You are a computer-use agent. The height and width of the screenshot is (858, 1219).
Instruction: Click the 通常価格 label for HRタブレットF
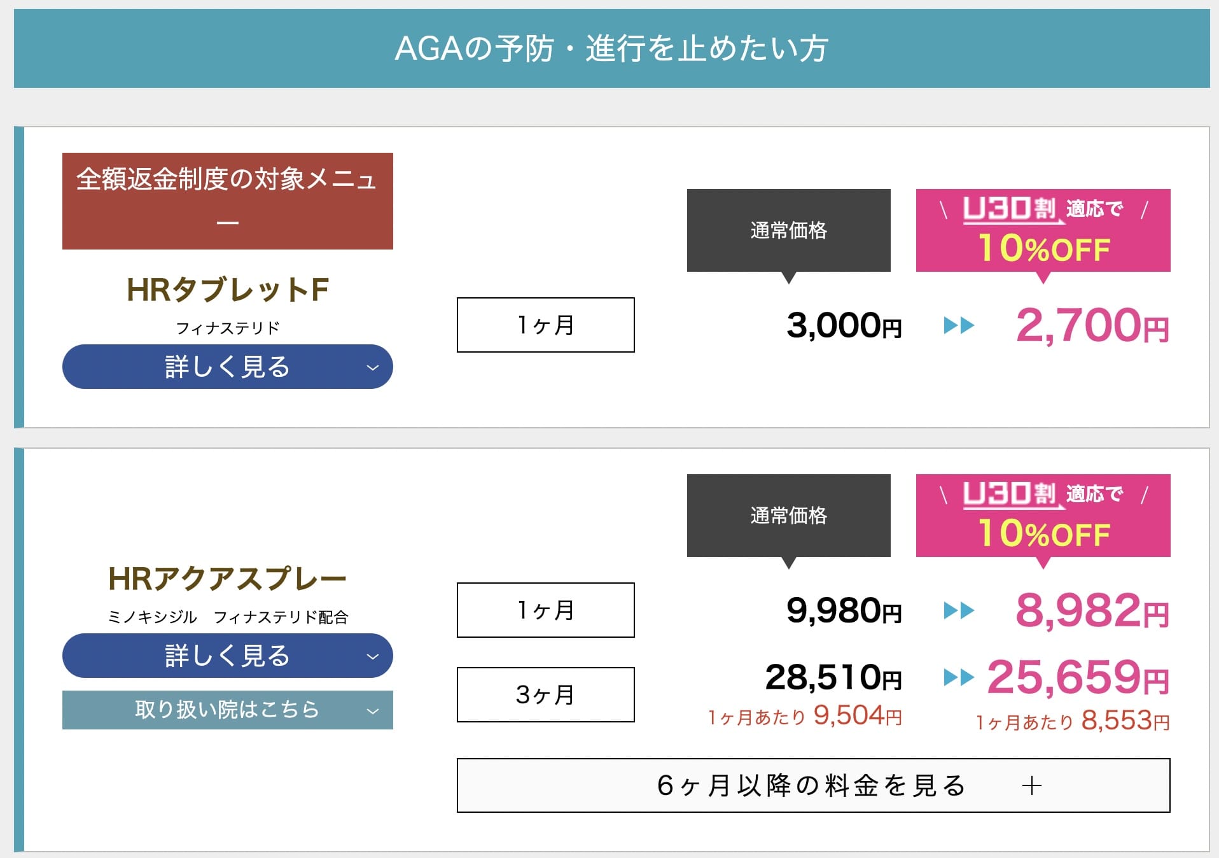(x=788, y=230)
